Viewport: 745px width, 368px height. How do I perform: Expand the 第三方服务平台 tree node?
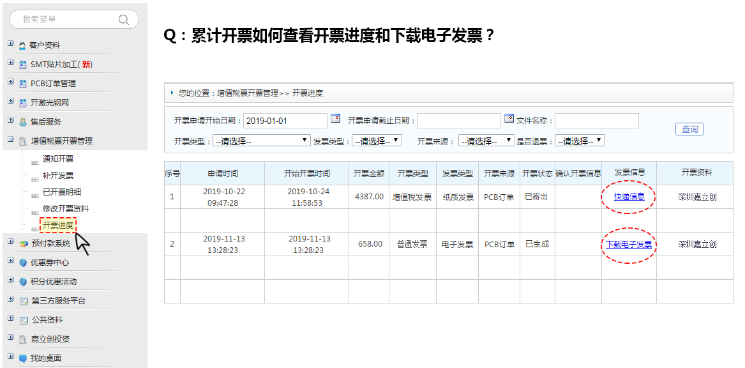(x=10, y=300)
